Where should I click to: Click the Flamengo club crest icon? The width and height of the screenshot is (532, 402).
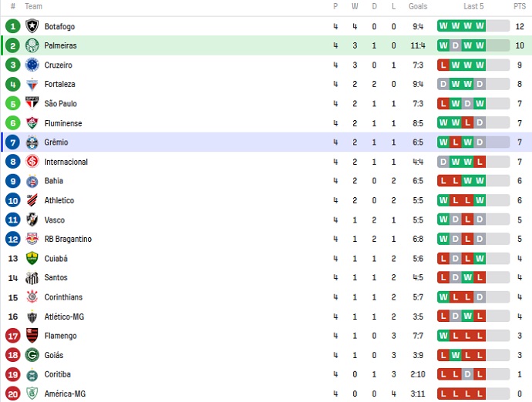coord(32,336)
